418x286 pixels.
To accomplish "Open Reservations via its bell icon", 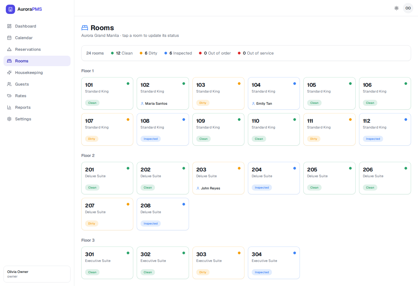I will coord(9,49).
